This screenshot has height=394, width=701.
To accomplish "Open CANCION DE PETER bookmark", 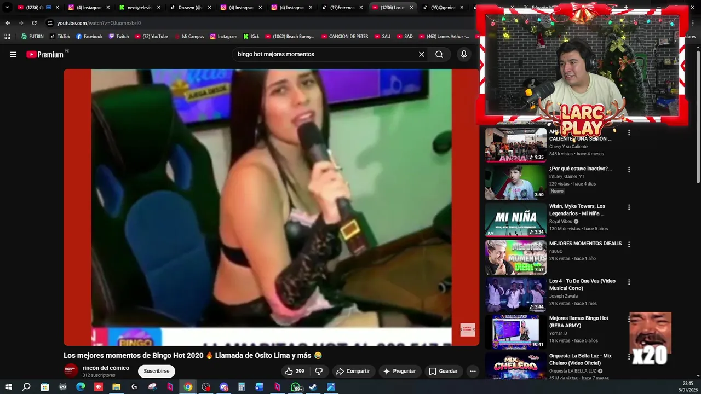I will [x=344, y=37].
